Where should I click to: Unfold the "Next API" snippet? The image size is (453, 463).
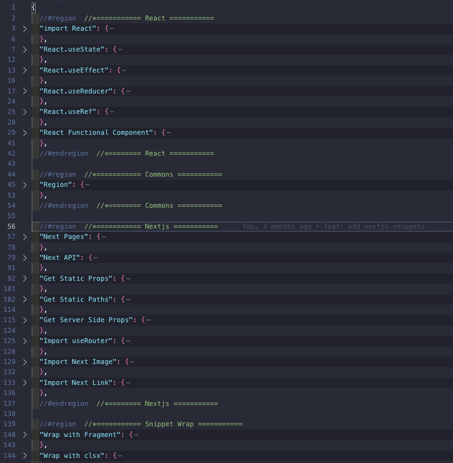pyautogui.click(x=25, y=258)
